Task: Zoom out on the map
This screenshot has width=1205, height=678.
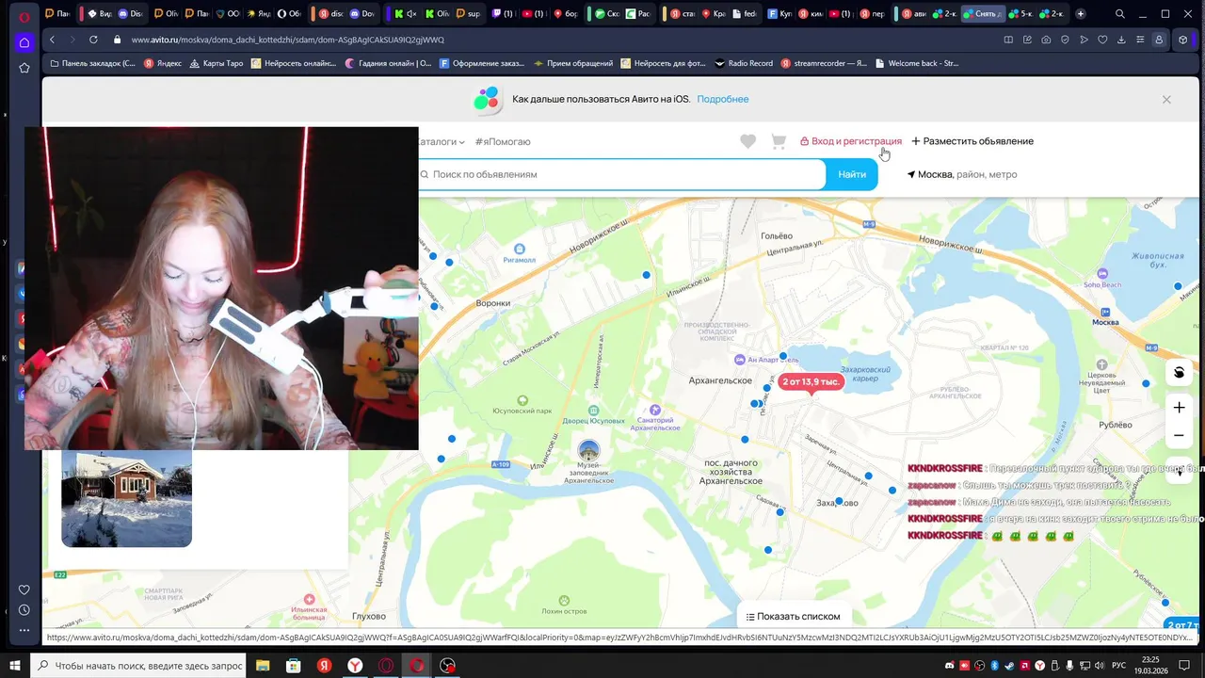Action: [1179, 436]
